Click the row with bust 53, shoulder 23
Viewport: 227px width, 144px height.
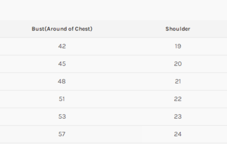[x=119, y=117]
